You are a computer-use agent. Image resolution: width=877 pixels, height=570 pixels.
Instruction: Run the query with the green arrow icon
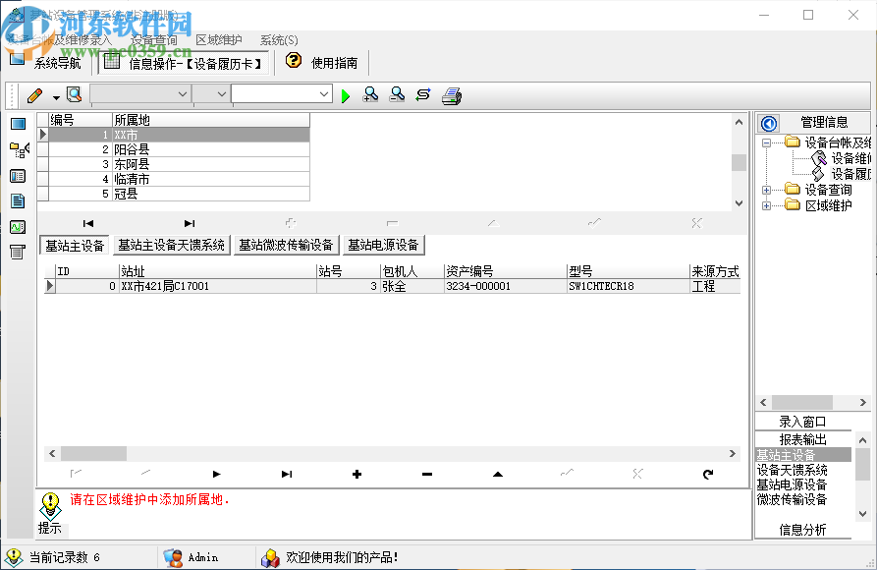click(x=345, y=95)
